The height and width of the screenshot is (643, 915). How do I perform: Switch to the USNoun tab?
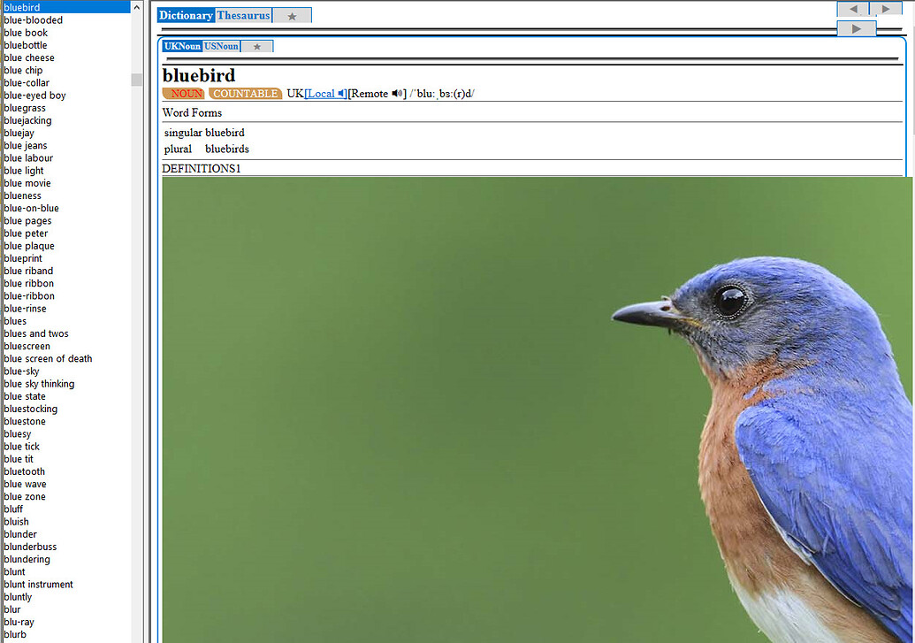pos(221,47)
